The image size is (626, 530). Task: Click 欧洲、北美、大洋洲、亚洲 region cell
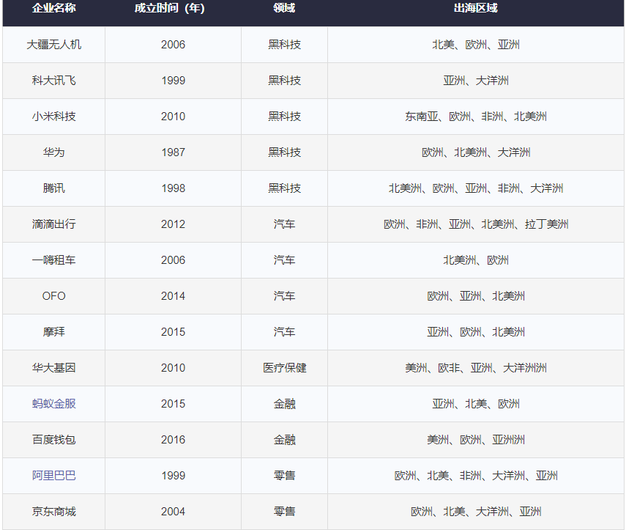pyautogui.click(x=475, y=512)
